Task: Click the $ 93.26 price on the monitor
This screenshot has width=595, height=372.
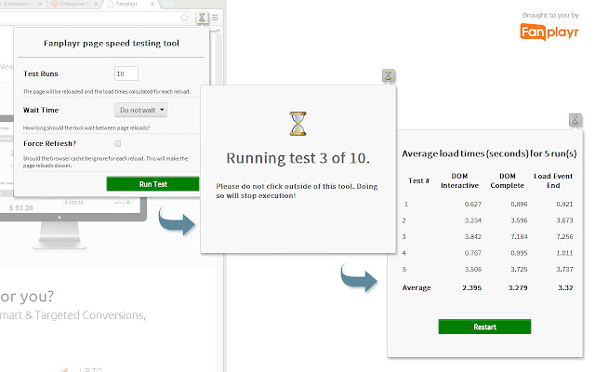Action: (x=21, y=207)
